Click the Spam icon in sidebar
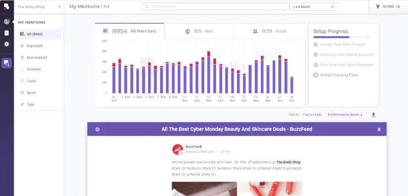The width and height of the screenshot is (408, 196). [x=22, y=93]
